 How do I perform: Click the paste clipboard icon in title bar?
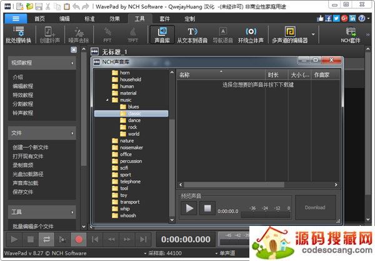tap(67, 6)
